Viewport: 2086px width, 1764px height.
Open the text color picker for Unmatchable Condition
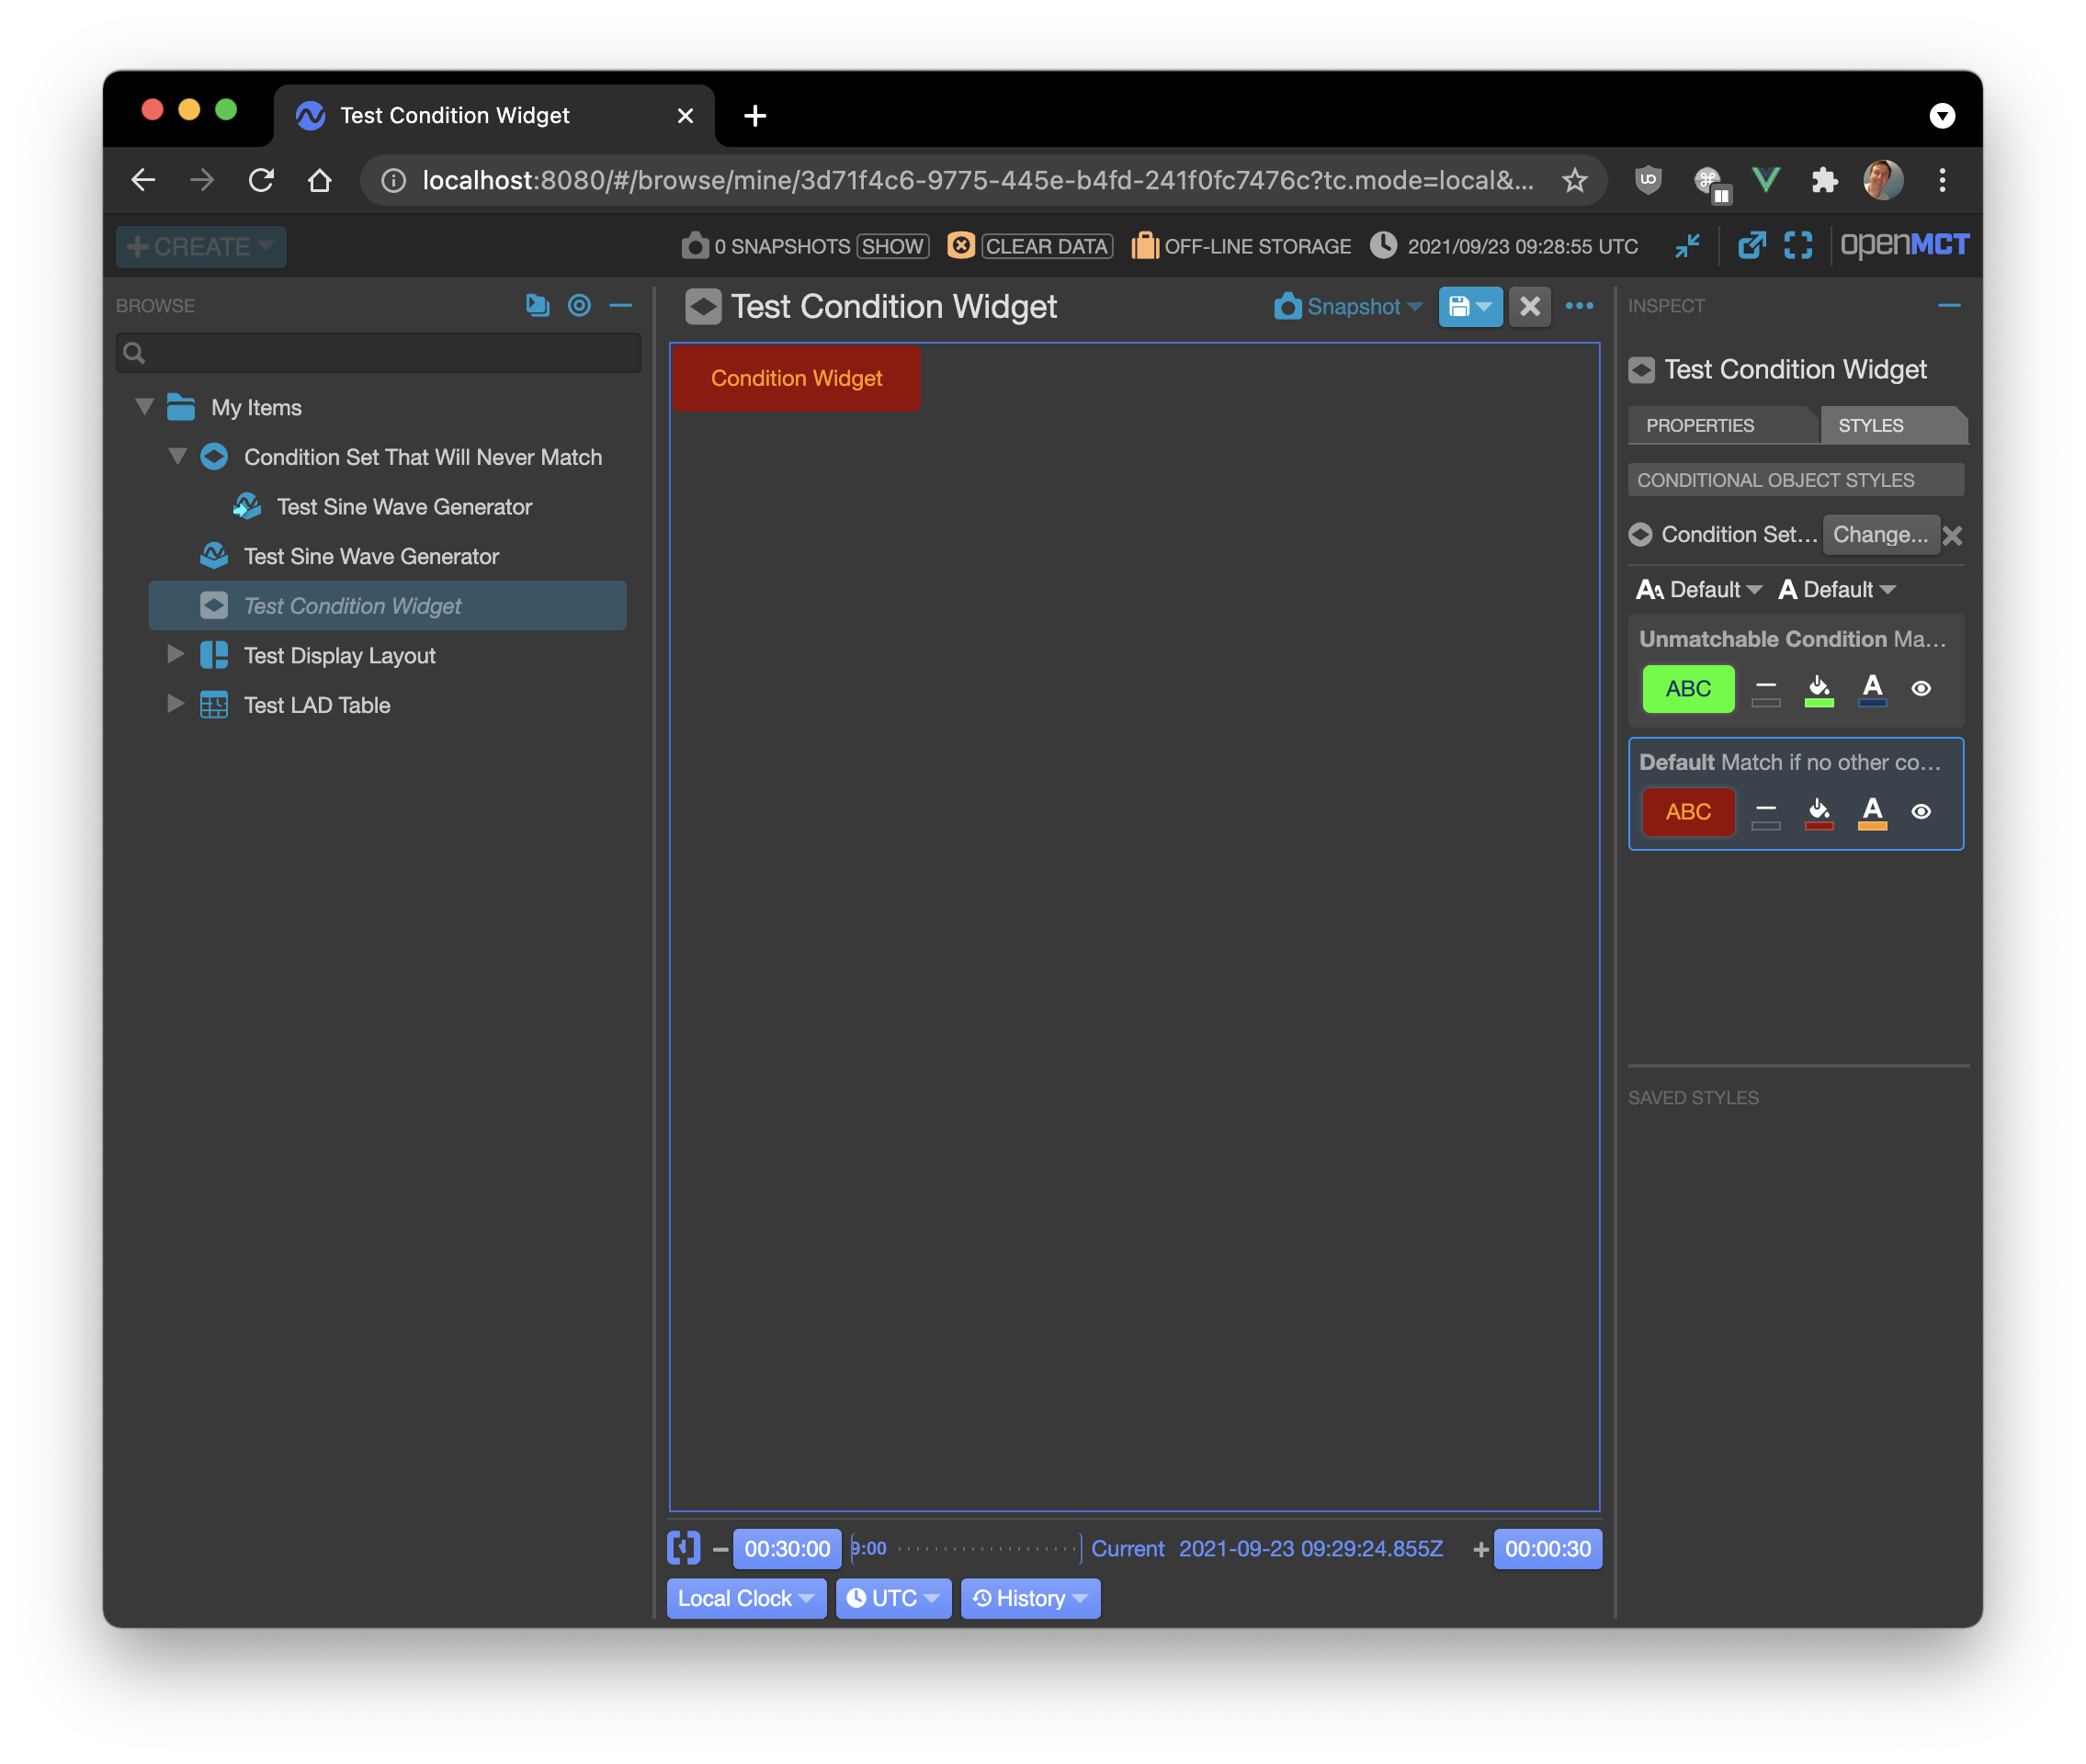1872,687
